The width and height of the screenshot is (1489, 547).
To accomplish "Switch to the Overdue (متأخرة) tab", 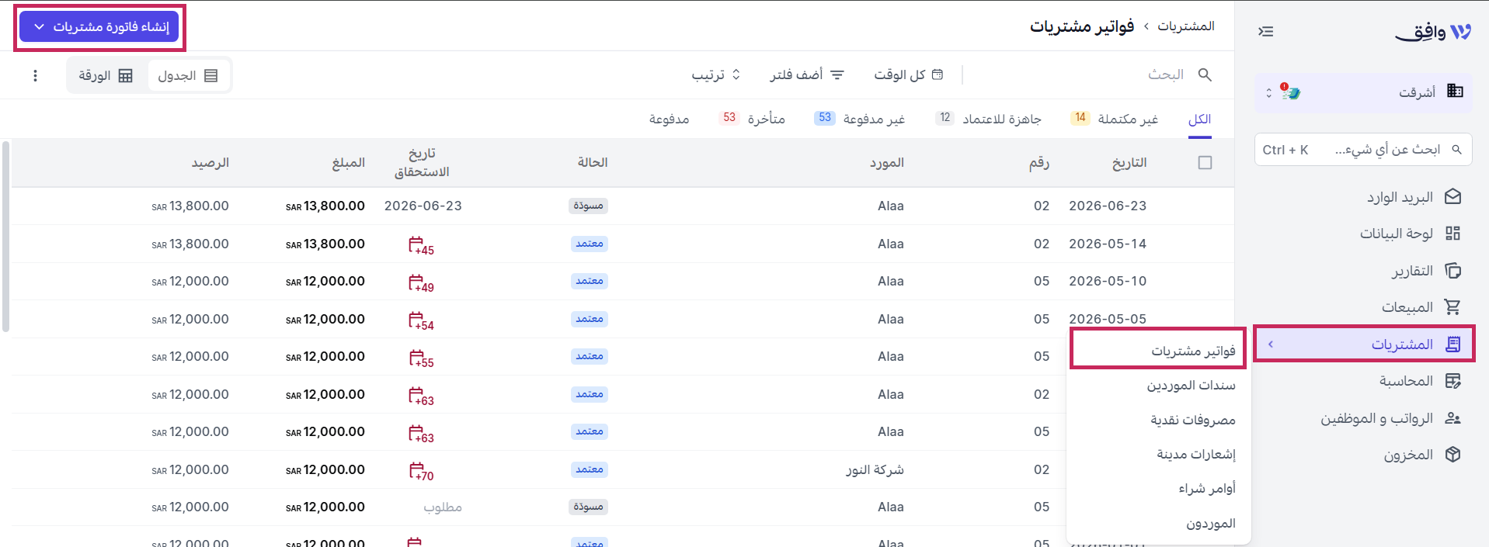I will pos(752,119).
